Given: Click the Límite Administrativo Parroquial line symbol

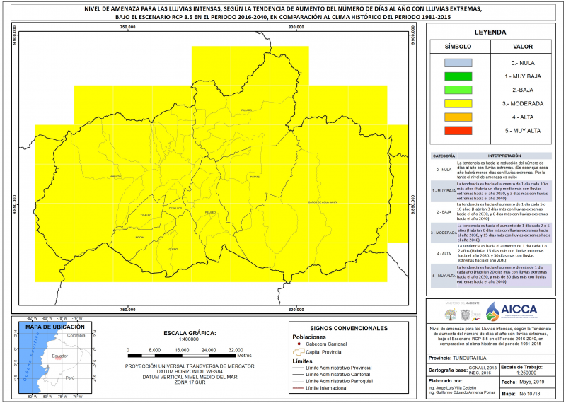Looking at the screenshot, I should point(298,381).
